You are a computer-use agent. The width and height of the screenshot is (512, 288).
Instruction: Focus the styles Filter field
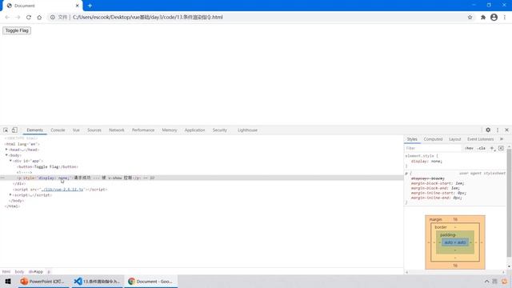[433, 148]
